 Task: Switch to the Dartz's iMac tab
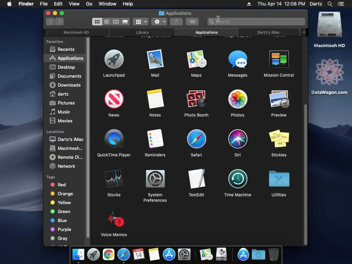(268, 32)
